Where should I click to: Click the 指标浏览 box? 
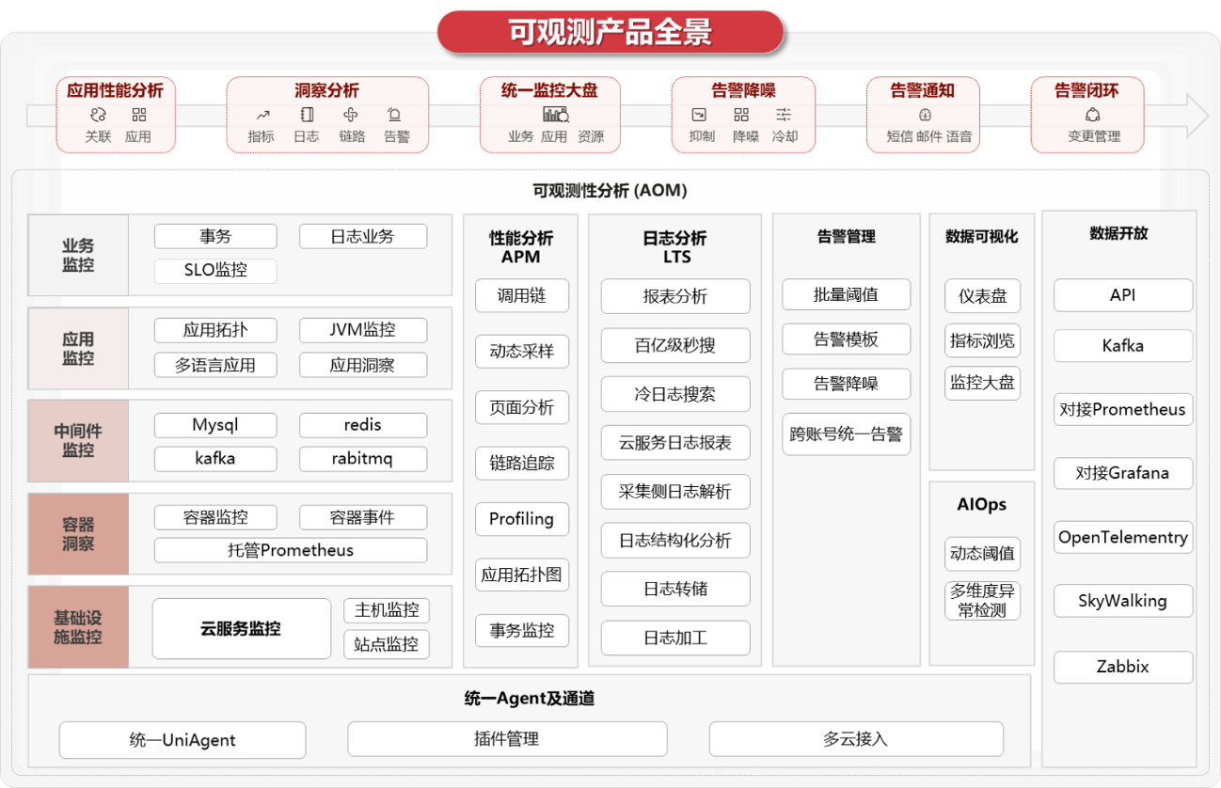(x=983, y=340)
